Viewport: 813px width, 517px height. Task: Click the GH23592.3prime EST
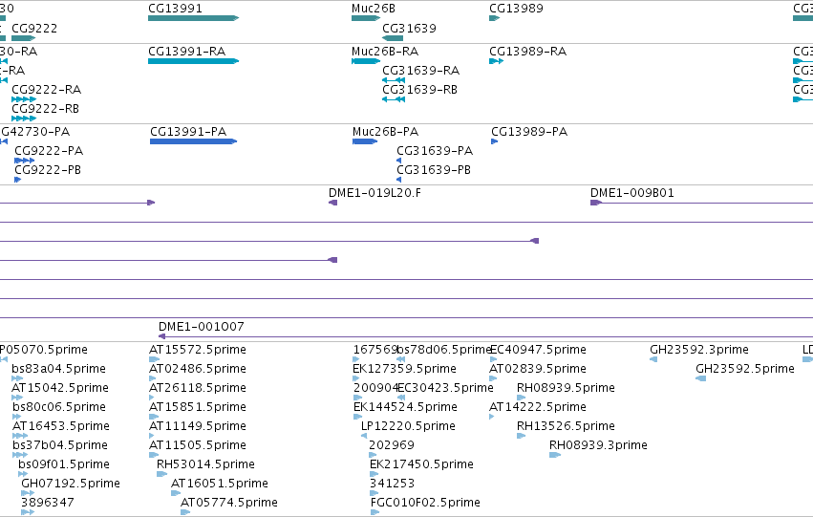tap(653, 358)
